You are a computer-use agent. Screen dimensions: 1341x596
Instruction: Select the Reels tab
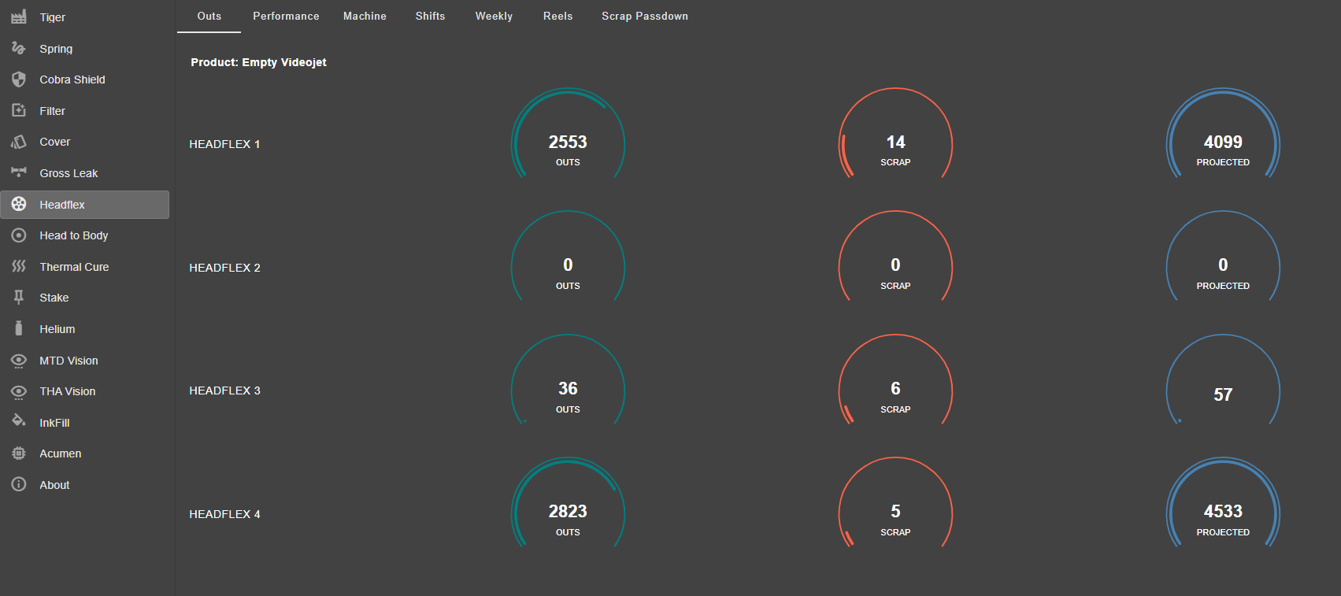[558, 16]
